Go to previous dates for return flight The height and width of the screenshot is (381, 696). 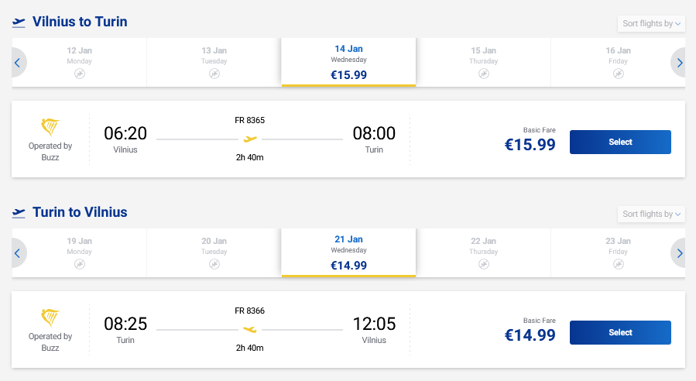(x=17, y=253)
